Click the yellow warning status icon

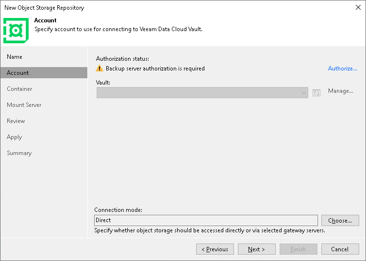tap(100, 69)
